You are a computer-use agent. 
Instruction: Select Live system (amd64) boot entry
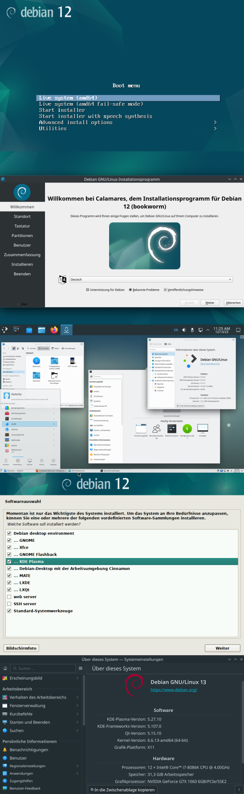(x=128, y=98)
